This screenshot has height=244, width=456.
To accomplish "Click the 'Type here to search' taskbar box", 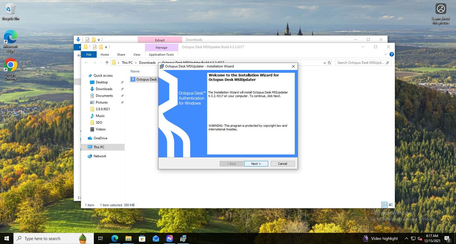I will tap(54, 238).
